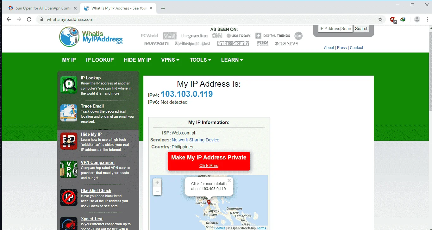Open a new tab with plus icon
Screen dimensions: 432x230
pos(163,8)
